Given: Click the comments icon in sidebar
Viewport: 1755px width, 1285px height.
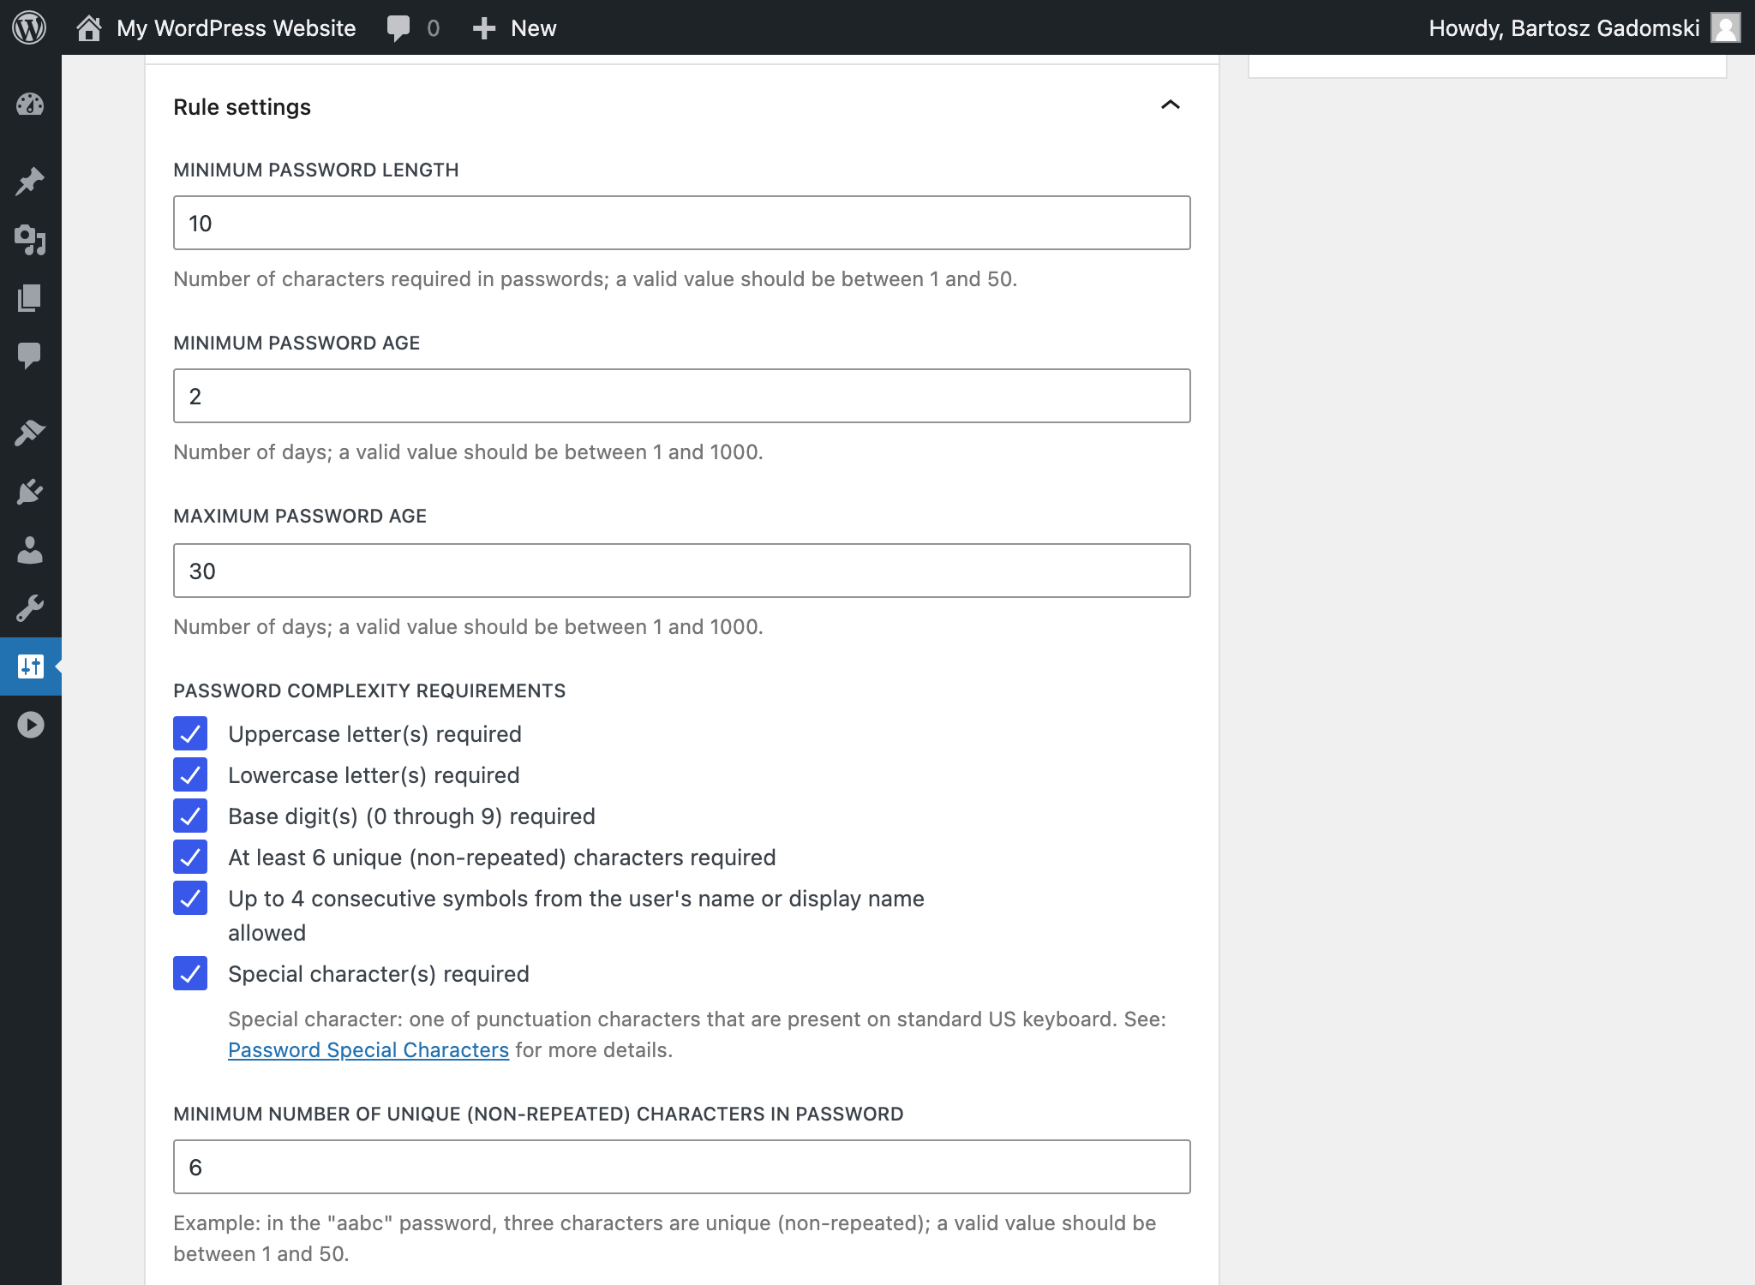Looking at the screenshot, I should point(30,355).
